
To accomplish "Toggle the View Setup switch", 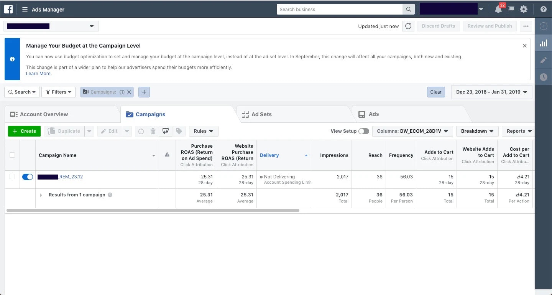I will pyautogui.click(x=364, y=131).
